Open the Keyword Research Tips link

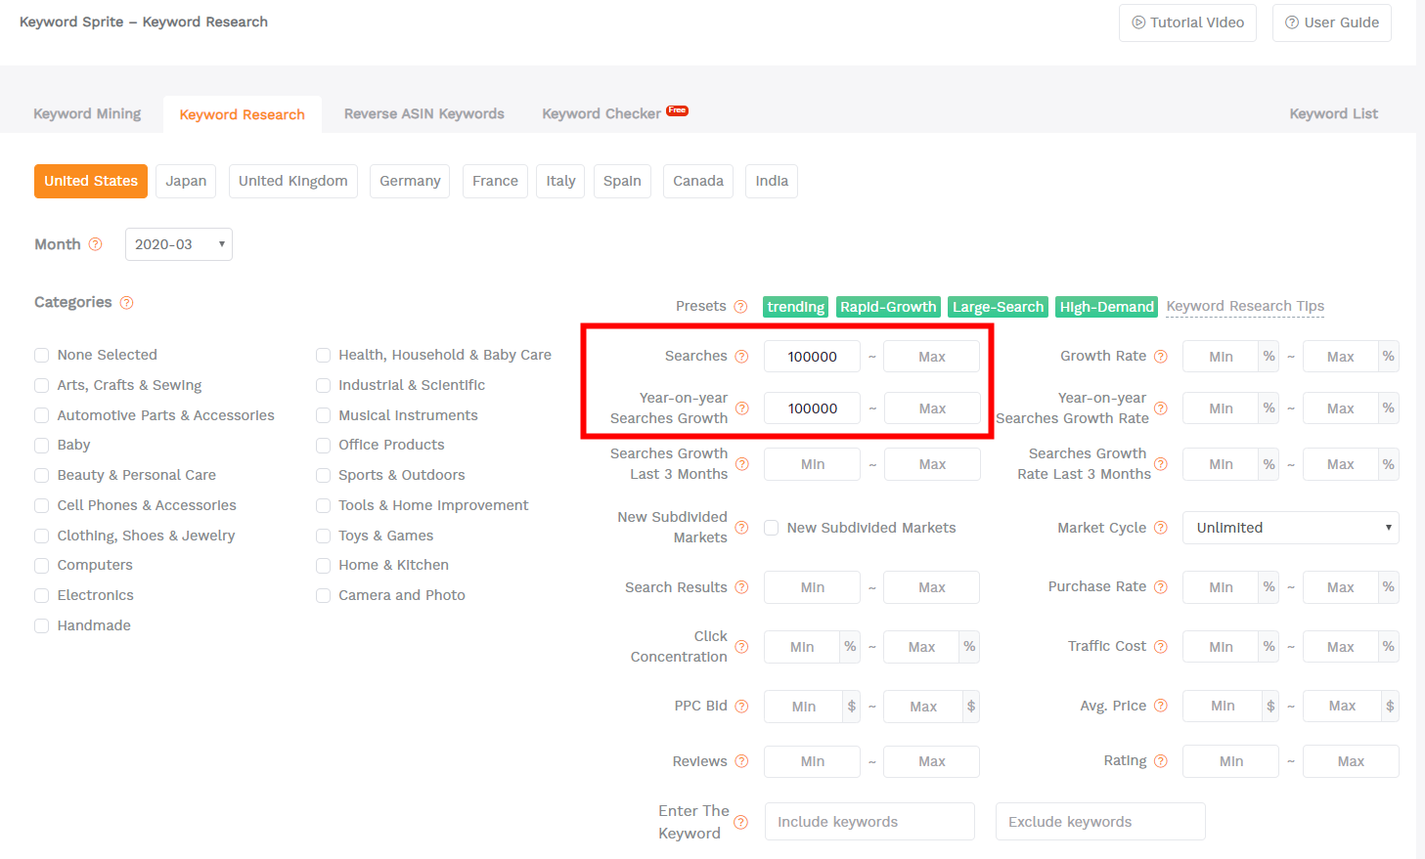1245,306
